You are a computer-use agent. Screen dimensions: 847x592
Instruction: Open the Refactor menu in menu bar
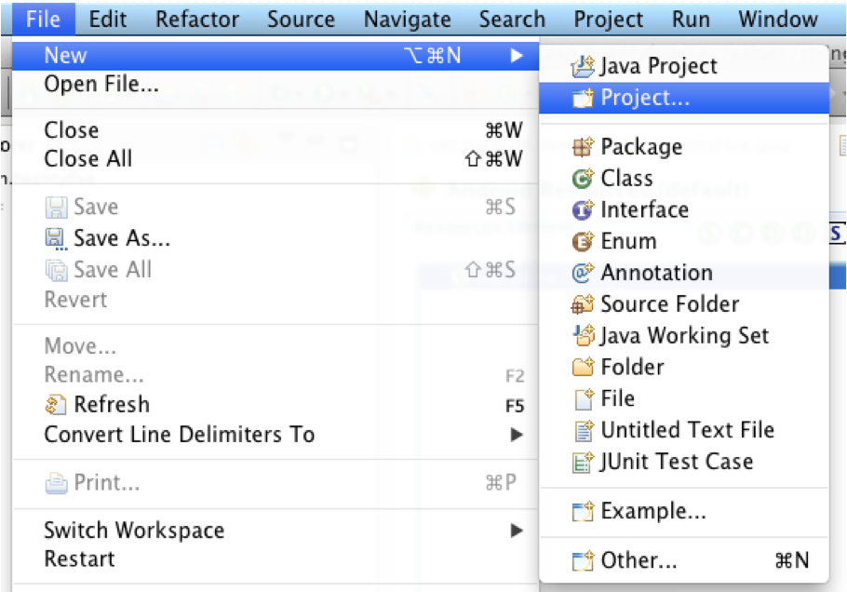(197, 19)
